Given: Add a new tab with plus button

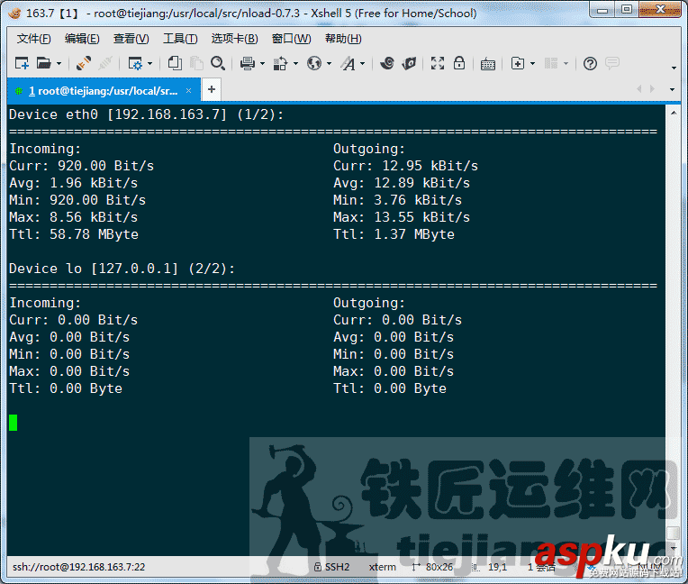Looking at the screenshot, I should (x=212, y=89).
